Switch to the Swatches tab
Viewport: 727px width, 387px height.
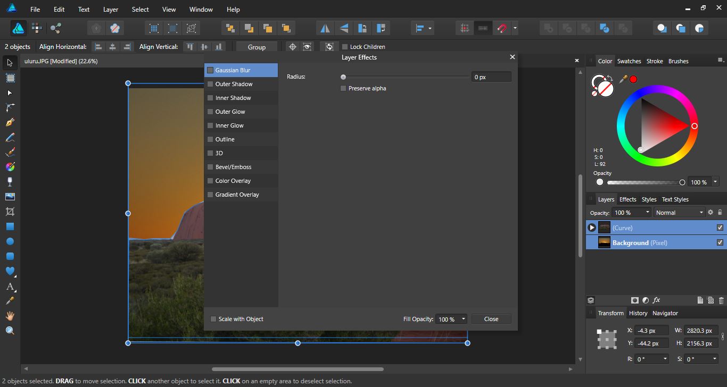coord(629,61)
